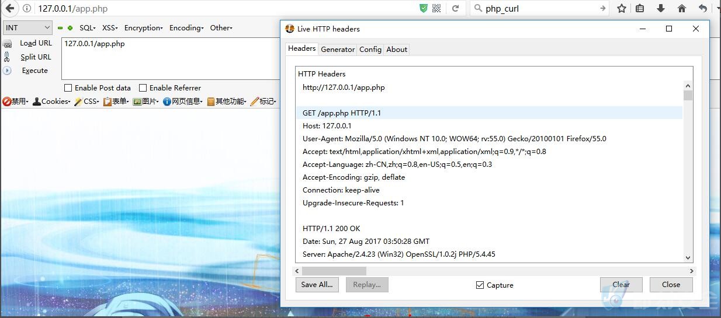Switch to the About tab
This screenshot has height=318, width=721.
coord(397,50)
